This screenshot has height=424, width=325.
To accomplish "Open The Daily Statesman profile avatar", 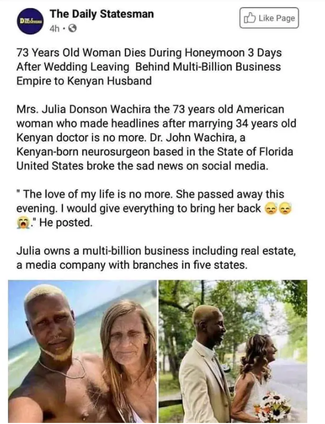I will tap(30, 21).
